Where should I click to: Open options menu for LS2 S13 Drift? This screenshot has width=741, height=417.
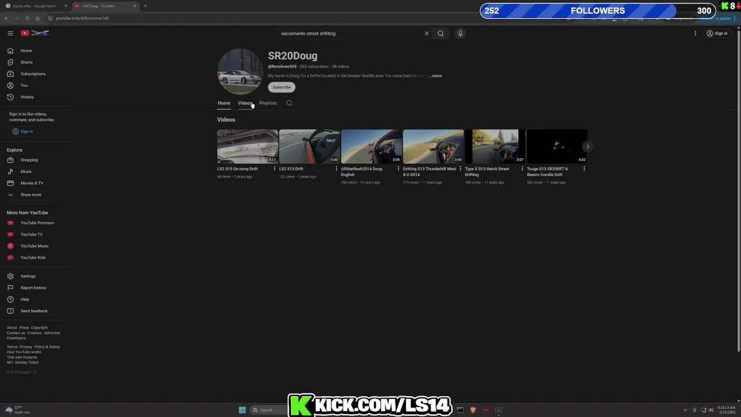pos(336,169)
